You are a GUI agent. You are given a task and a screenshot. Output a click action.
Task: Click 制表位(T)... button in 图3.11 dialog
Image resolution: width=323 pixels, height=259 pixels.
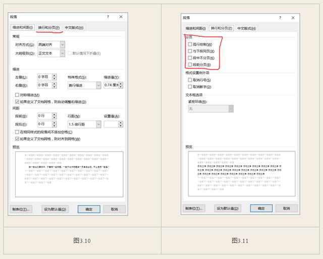pos(194,208)
